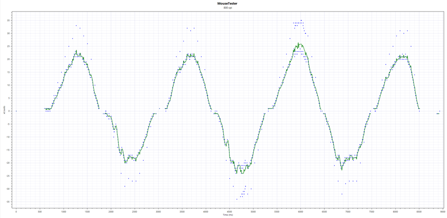Click the '800 cpi' subtitle
447x218 pixels.
pyautogui.click(x=228, y=8)
